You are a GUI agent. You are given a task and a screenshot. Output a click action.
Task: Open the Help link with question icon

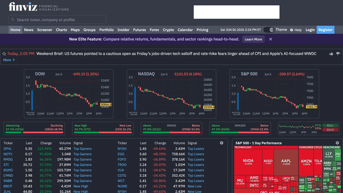[296, 30]
